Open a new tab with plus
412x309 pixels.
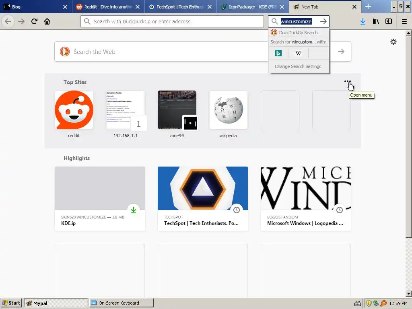[368, 6]
